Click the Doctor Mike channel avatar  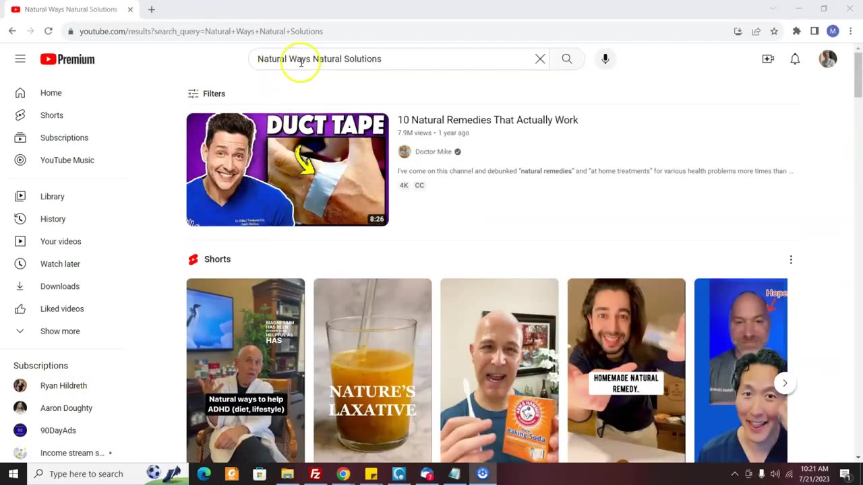click(405, 152)
